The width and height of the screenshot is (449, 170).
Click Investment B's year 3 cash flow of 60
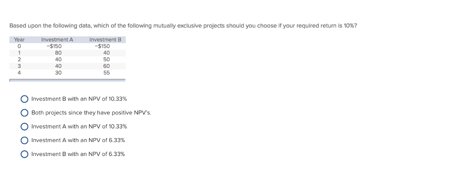pos(107,66)
